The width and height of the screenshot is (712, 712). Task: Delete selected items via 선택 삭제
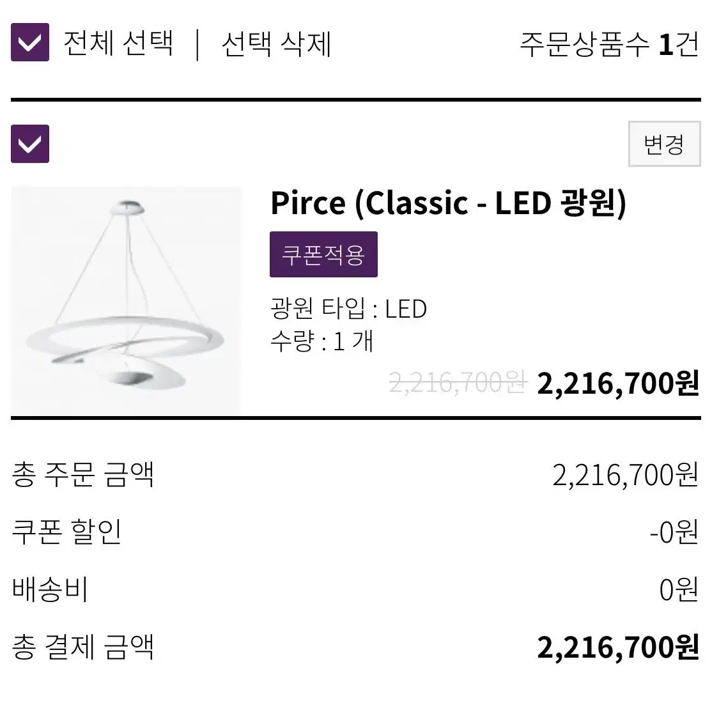click(276, 44)
